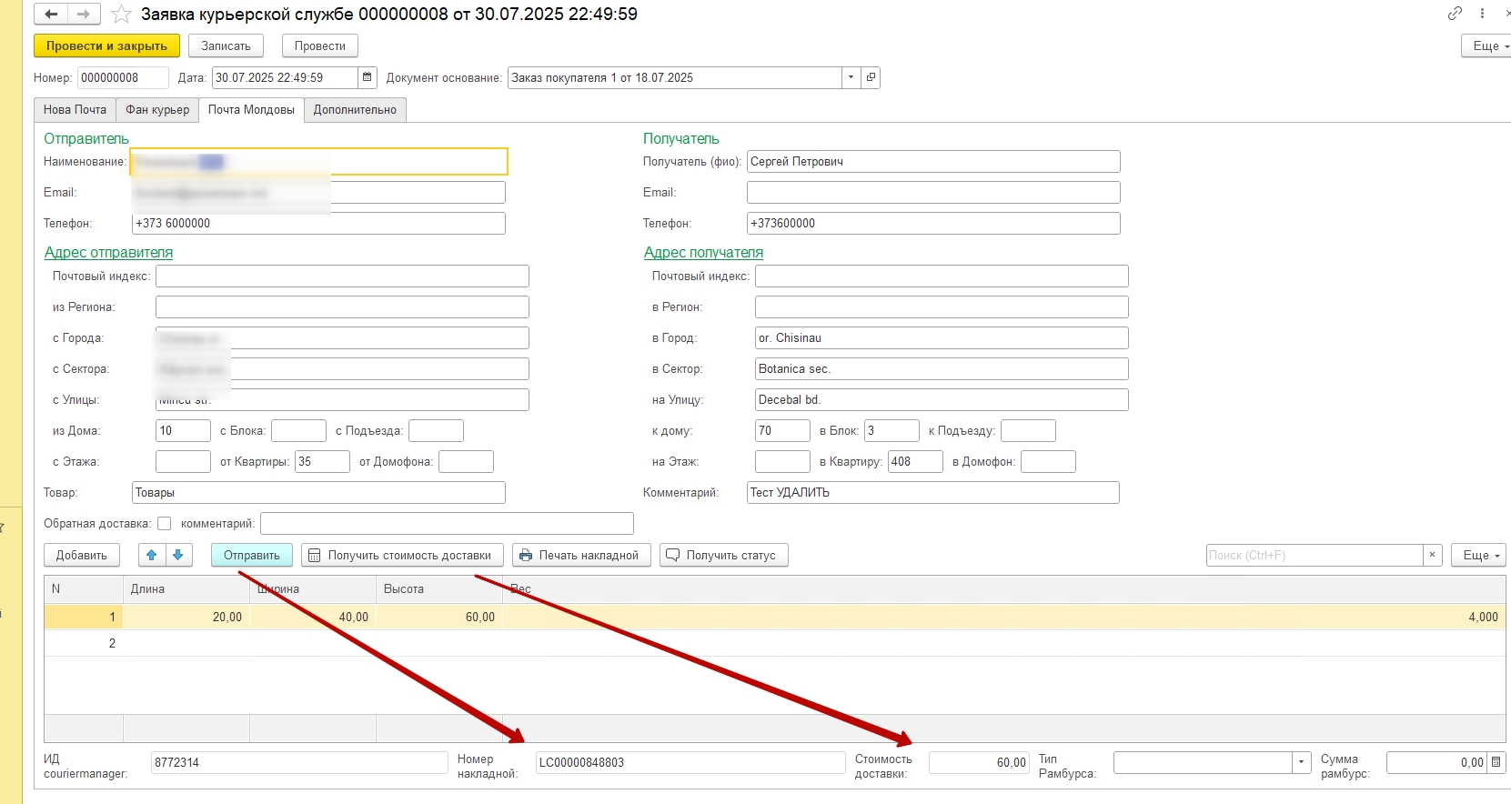The image size is (1511, 804).
Task: Open the date calendar picker icon
Action: point(368,77)
